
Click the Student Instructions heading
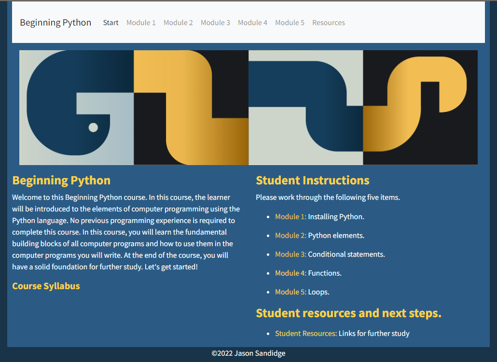(x=313, y=181)
